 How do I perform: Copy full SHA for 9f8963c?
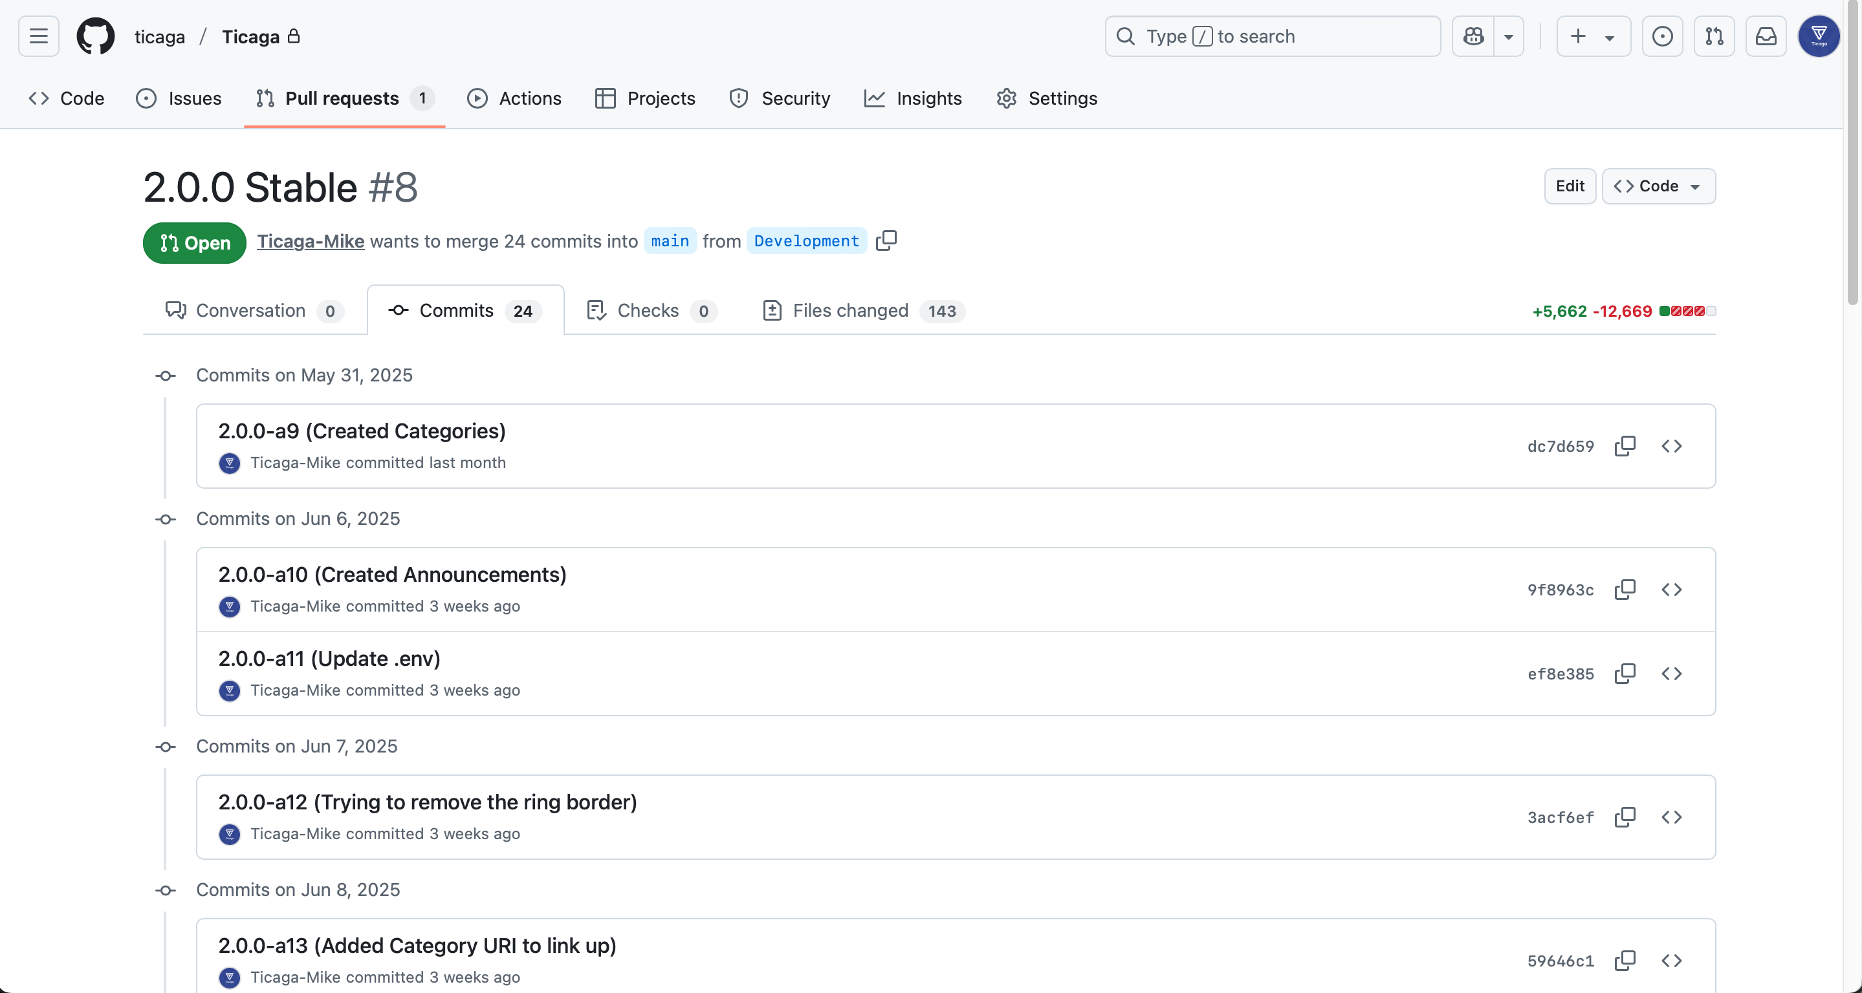pyautogui.click(x=1625, y=590)
